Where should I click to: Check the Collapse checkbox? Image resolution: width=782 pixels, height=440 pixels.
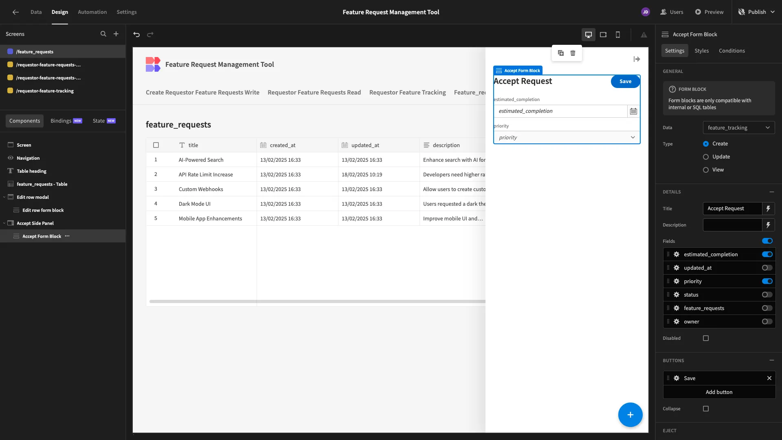coord(706,409)
